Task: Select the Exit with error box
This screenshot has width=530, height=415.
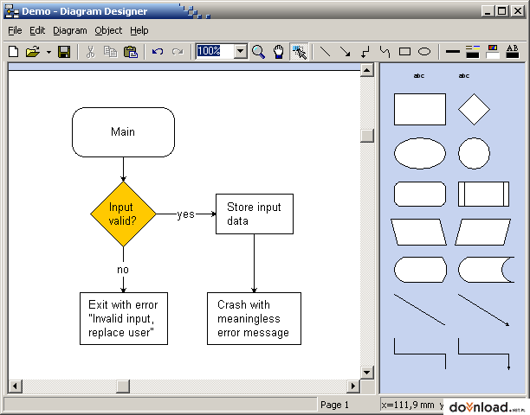Action: 124,318
